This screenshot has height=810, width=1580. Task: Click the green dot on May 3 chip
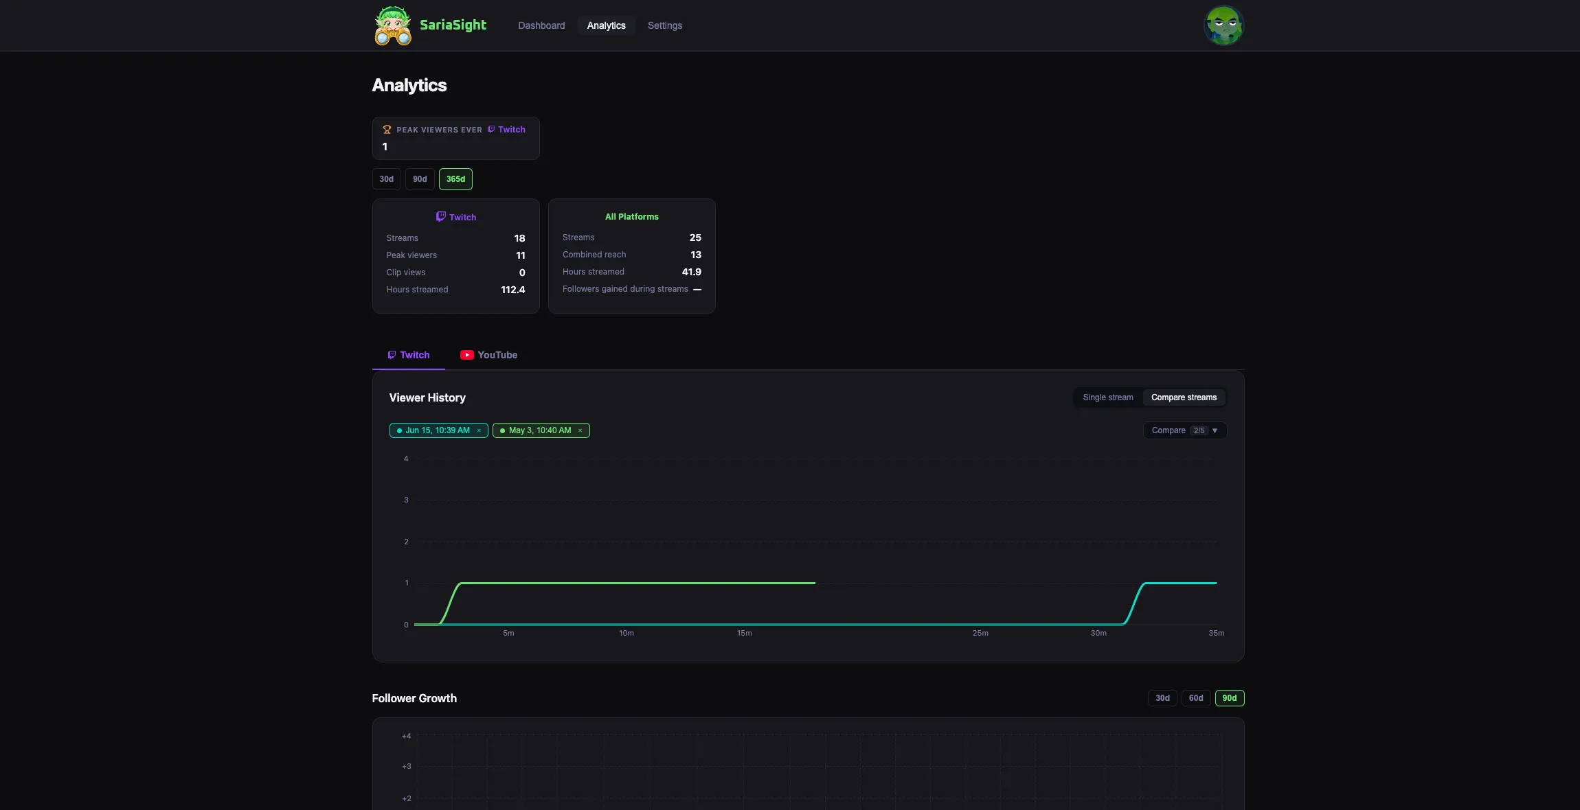[502, 430]
